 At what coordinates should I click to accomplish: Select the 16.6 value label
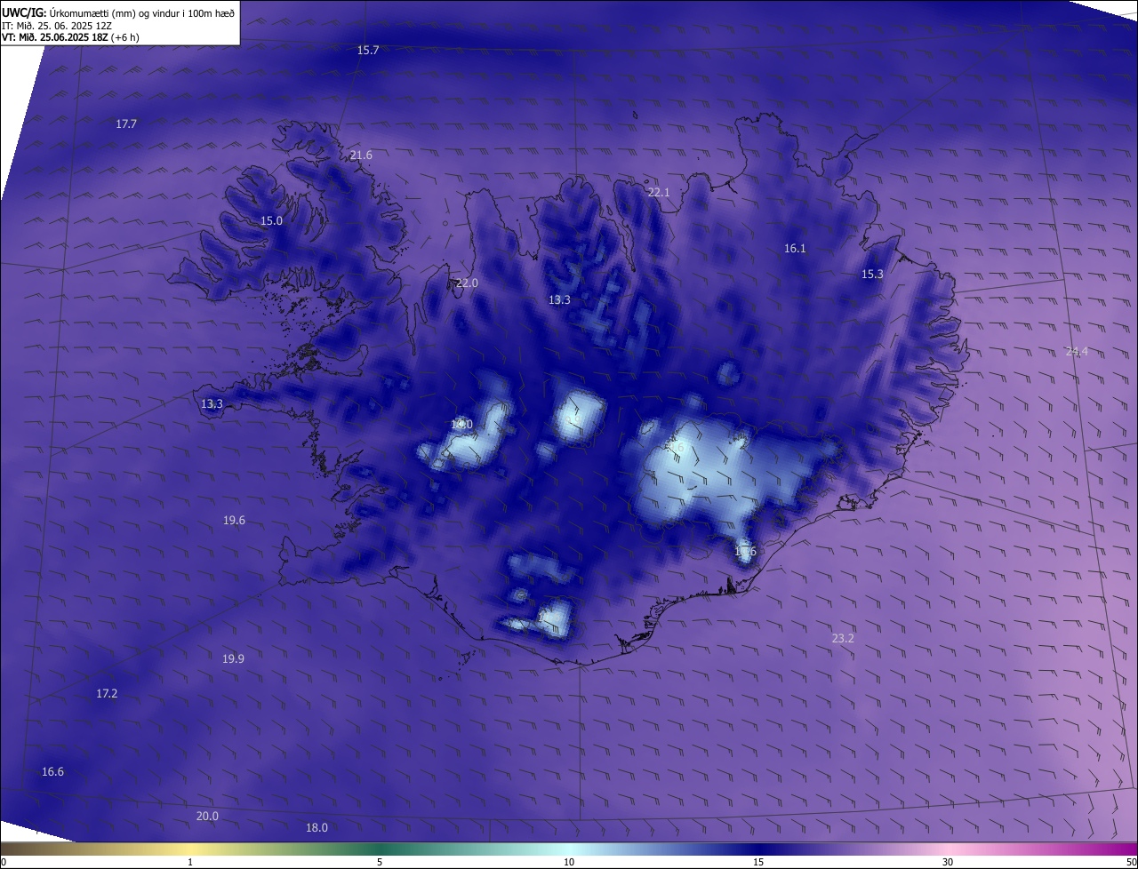click(53, 772)
